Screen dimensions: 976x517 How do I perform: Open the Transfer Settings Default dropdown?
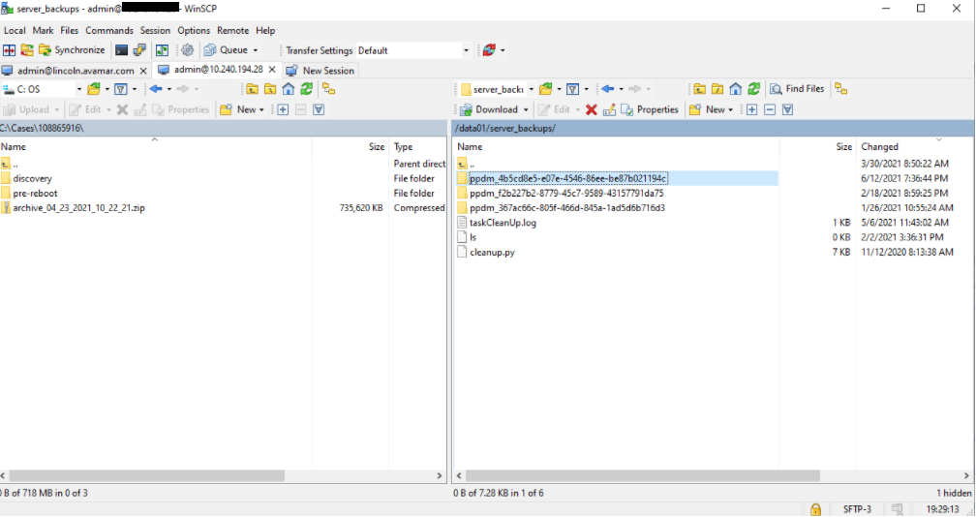pyautogui.click(x=413, y=50)
